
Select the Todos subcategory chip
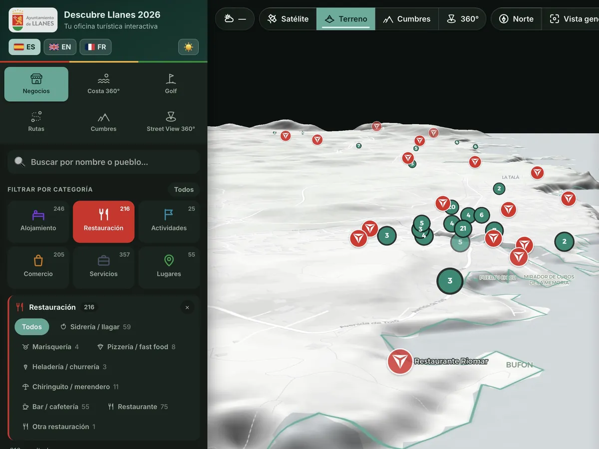click(x=32, y=327)
